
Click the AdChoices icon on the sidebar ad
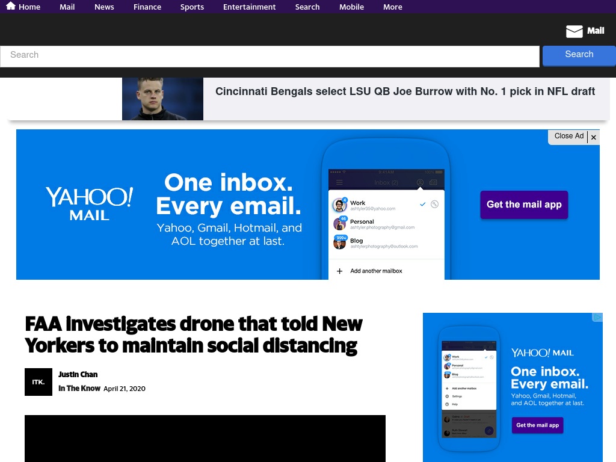(597, 317)
